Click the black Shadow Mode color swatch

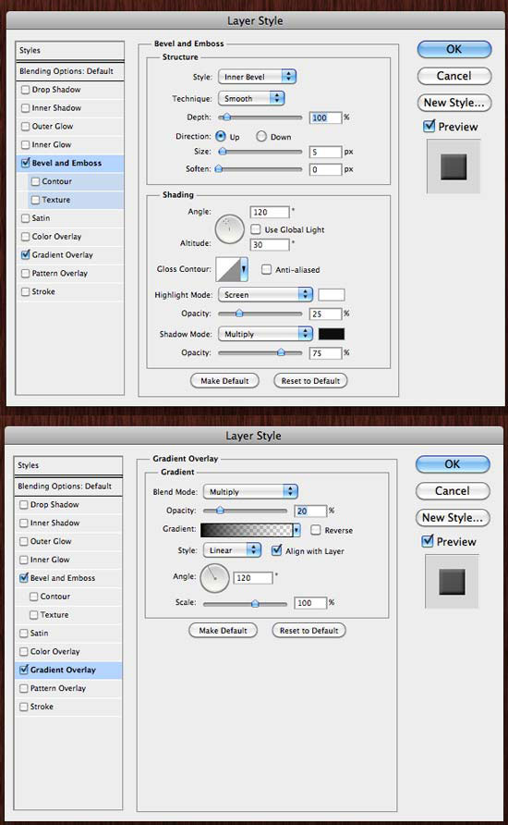click(x=332, y=334)
